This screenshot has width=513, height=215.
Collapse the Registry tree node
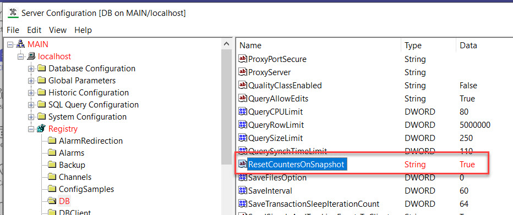[31, 129]
